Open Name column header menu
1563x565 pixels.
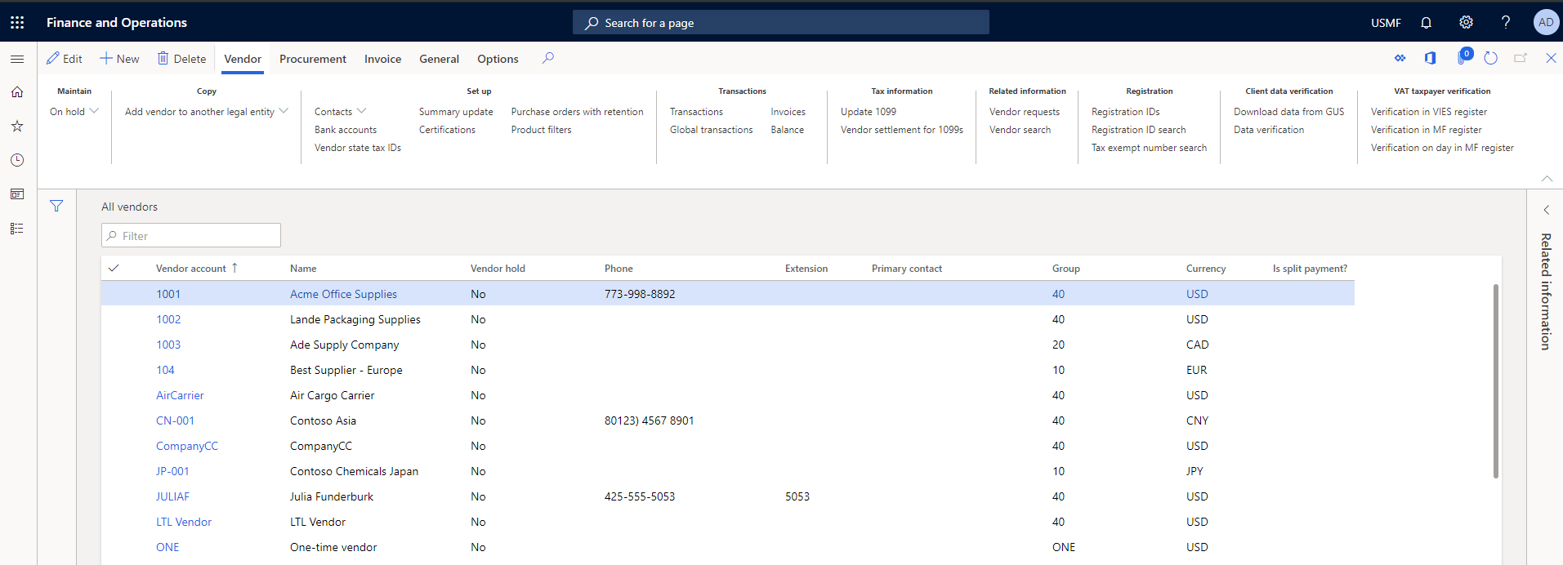coord(303,269)
